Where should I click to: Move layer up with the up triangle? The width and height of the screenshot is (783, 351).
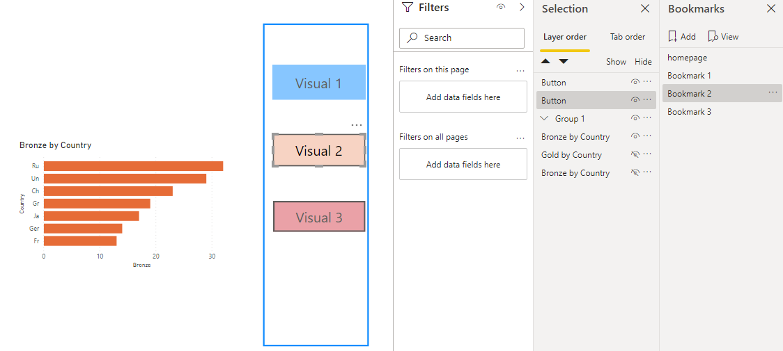(x=546, y=61)
